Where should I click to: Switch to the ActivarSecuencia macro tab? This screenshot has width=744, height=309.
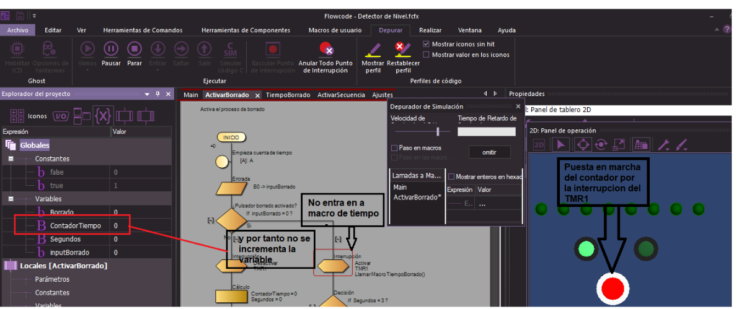tap(341, 95)
